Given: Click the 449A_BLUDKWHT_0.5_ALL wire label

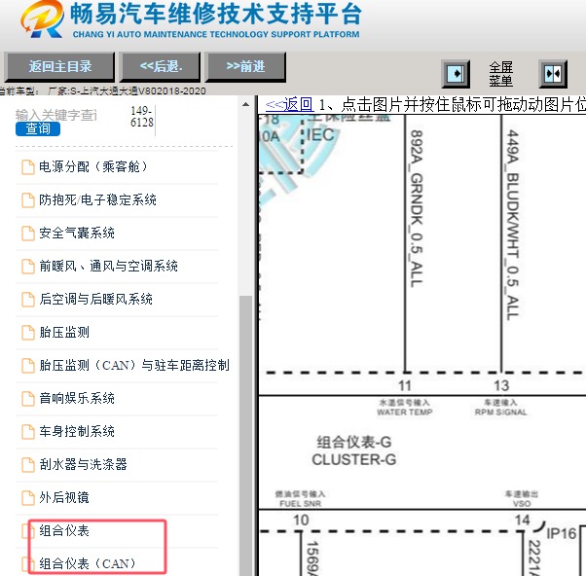Looking at the screenshot, I should pos(513,225).
